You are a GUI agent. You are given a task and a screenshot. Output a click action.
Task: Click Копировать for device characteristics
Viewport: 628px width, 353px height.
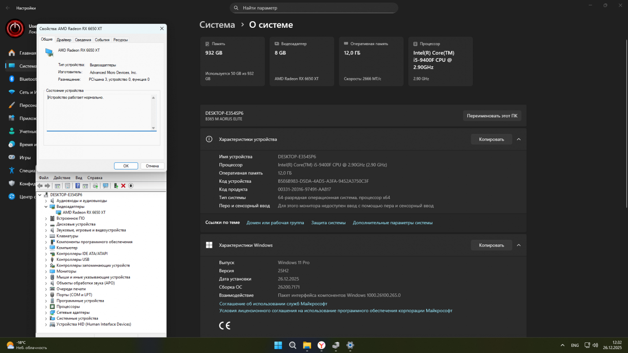[x=491, y=139]
